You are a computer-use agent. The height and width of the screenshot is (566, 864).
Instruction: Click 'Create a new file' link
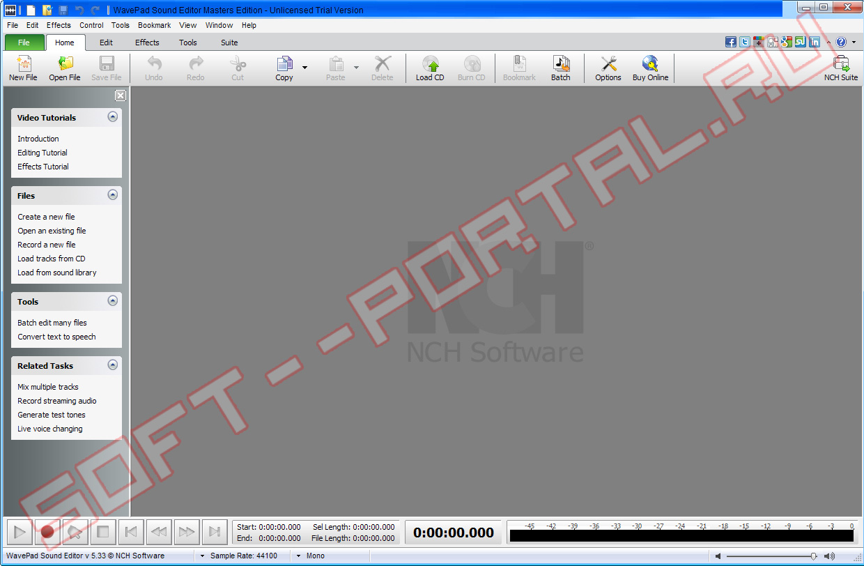coord(46,217)
